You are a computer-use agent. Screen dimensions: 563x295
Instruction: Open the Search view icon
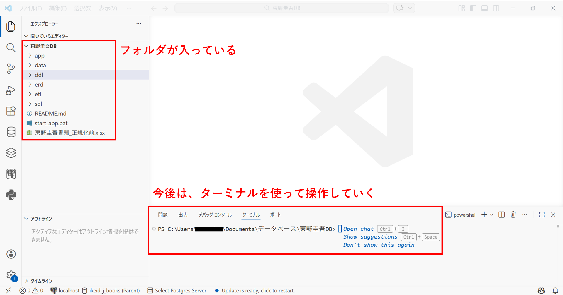[11, 47]
